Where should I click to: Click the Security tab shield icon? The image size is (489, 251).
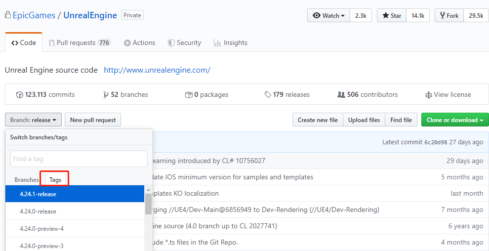click(x=171, y=43)
